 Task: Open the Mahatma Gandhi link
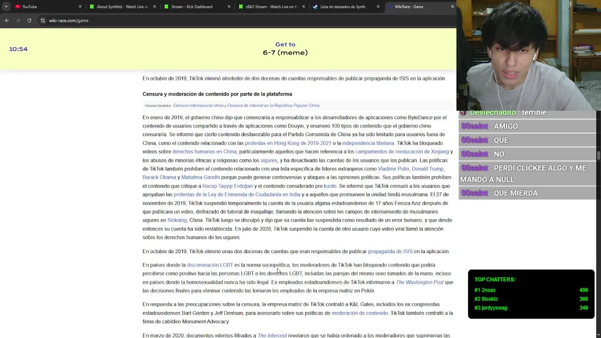[x=200, y=177]
